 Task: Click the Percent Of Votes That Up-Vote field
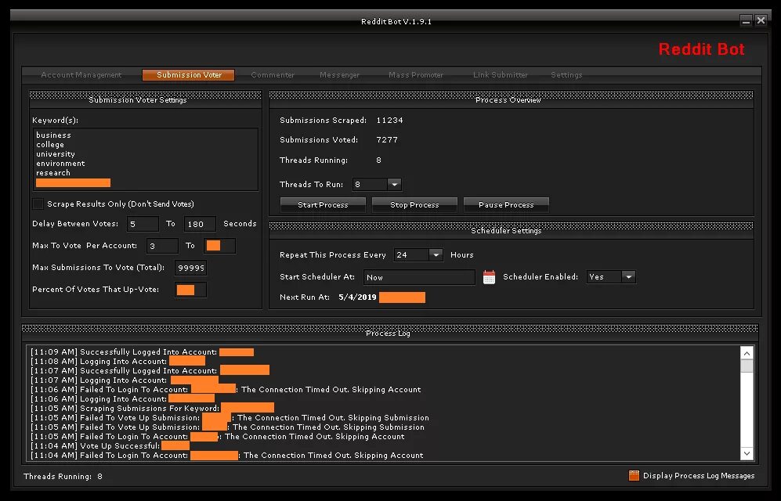[191, 290]
